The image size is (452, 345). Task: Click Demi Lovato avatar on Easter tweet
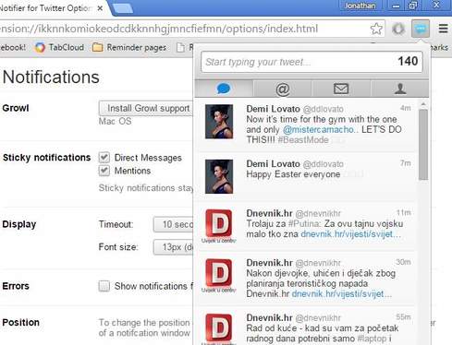coord(219,176)
